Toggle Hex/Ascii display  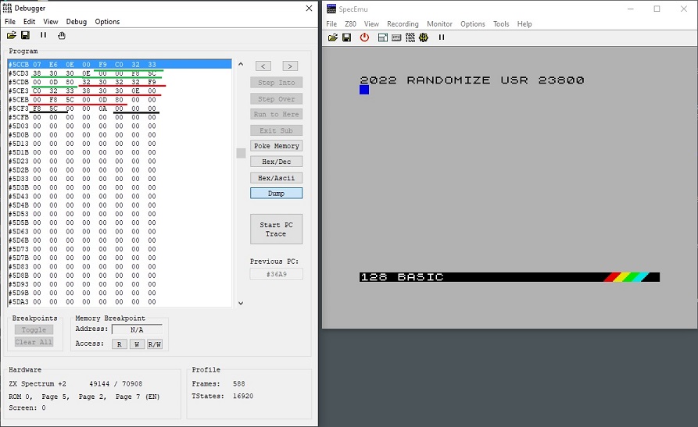click(276, 178)
